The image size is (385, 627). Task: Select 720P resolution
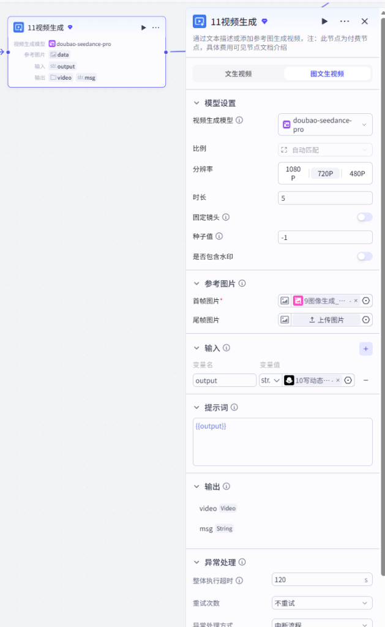(x=325, y=173)
